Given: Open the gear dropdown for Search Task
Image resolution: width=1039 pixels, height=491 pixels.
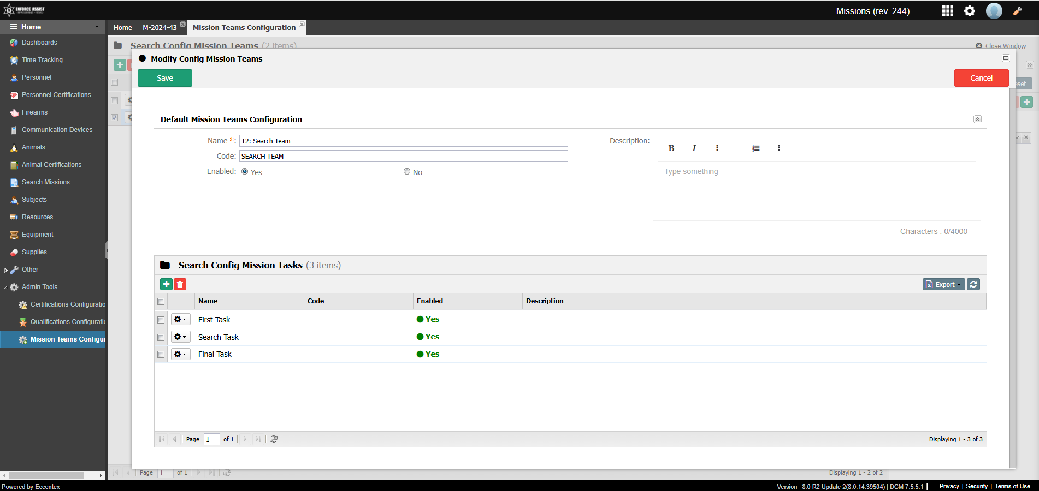Looking at the screenshot, I should coord(180,337).
